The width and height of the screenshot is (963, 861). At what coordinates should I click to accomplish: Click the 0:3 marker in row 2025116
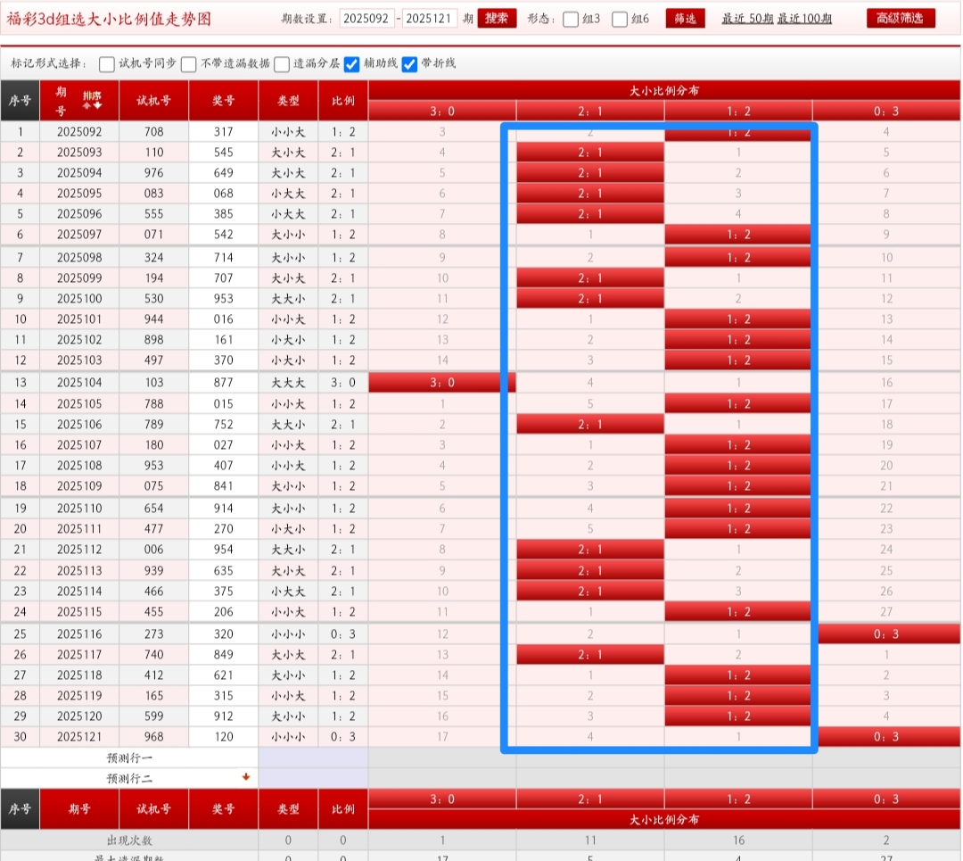(x=885, y=633)
